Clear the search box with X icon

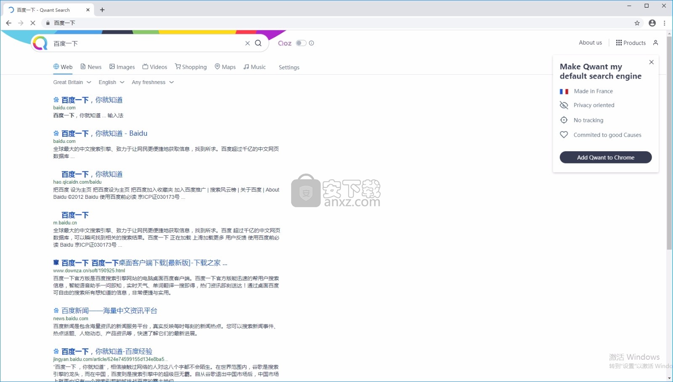click(247, 43)
